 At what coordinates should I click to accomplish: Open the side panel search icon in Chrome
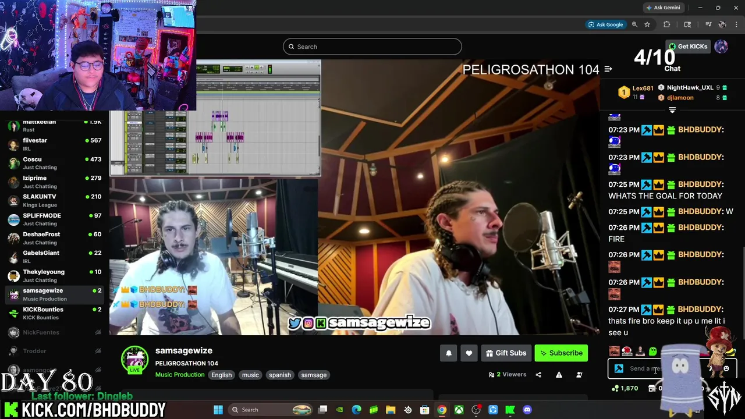click(687, 24)
